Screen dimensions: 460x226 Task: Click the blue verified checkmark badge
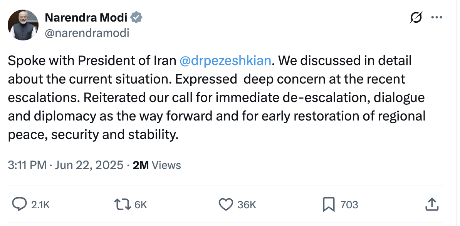[137, 17]
